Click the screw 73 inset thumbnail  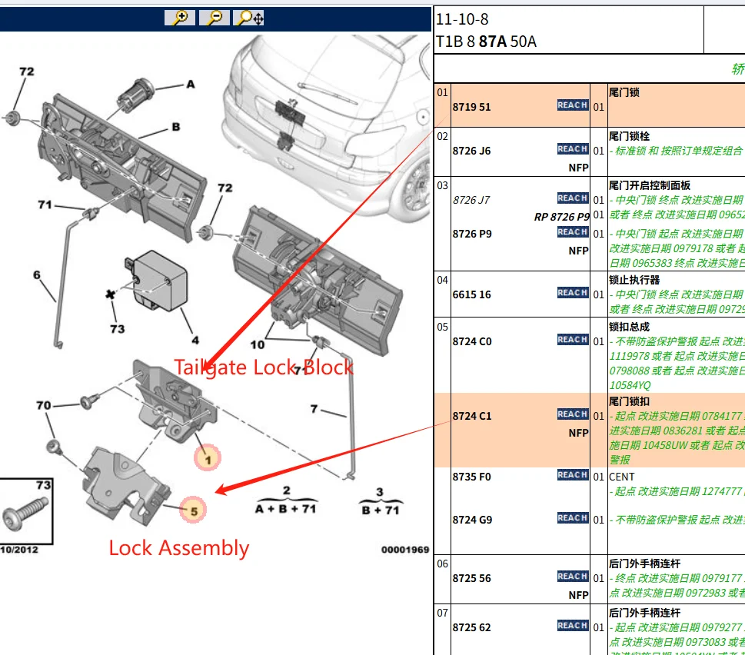click(x=26, y=511)
